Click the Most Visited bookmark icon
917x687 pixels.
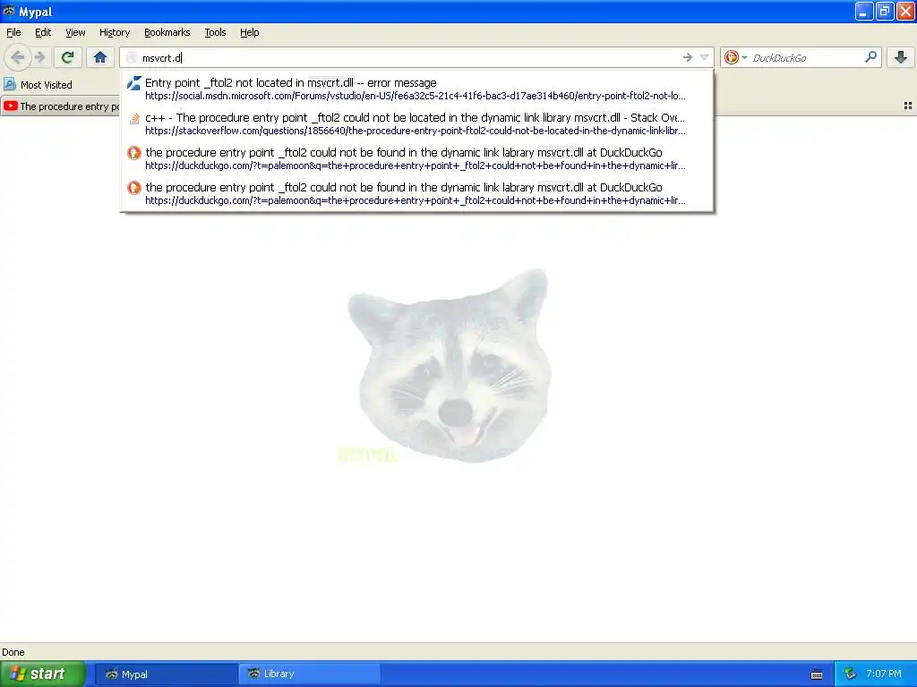(9, 84)
